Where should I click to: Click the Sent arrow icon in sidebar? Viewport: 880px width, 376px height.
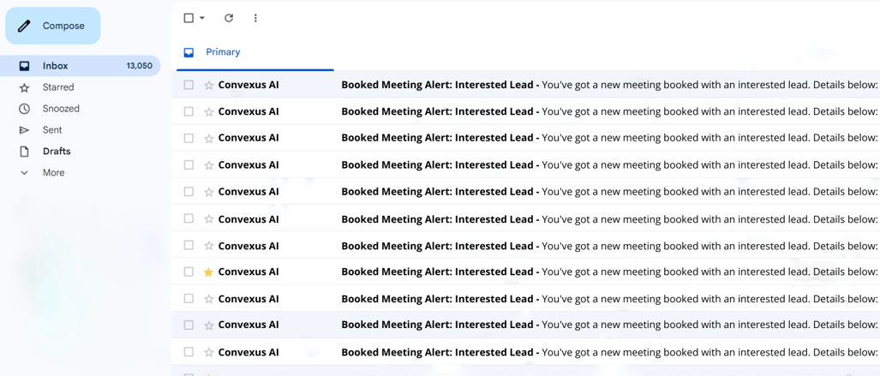pyautogui.click(x=24, y=130)
